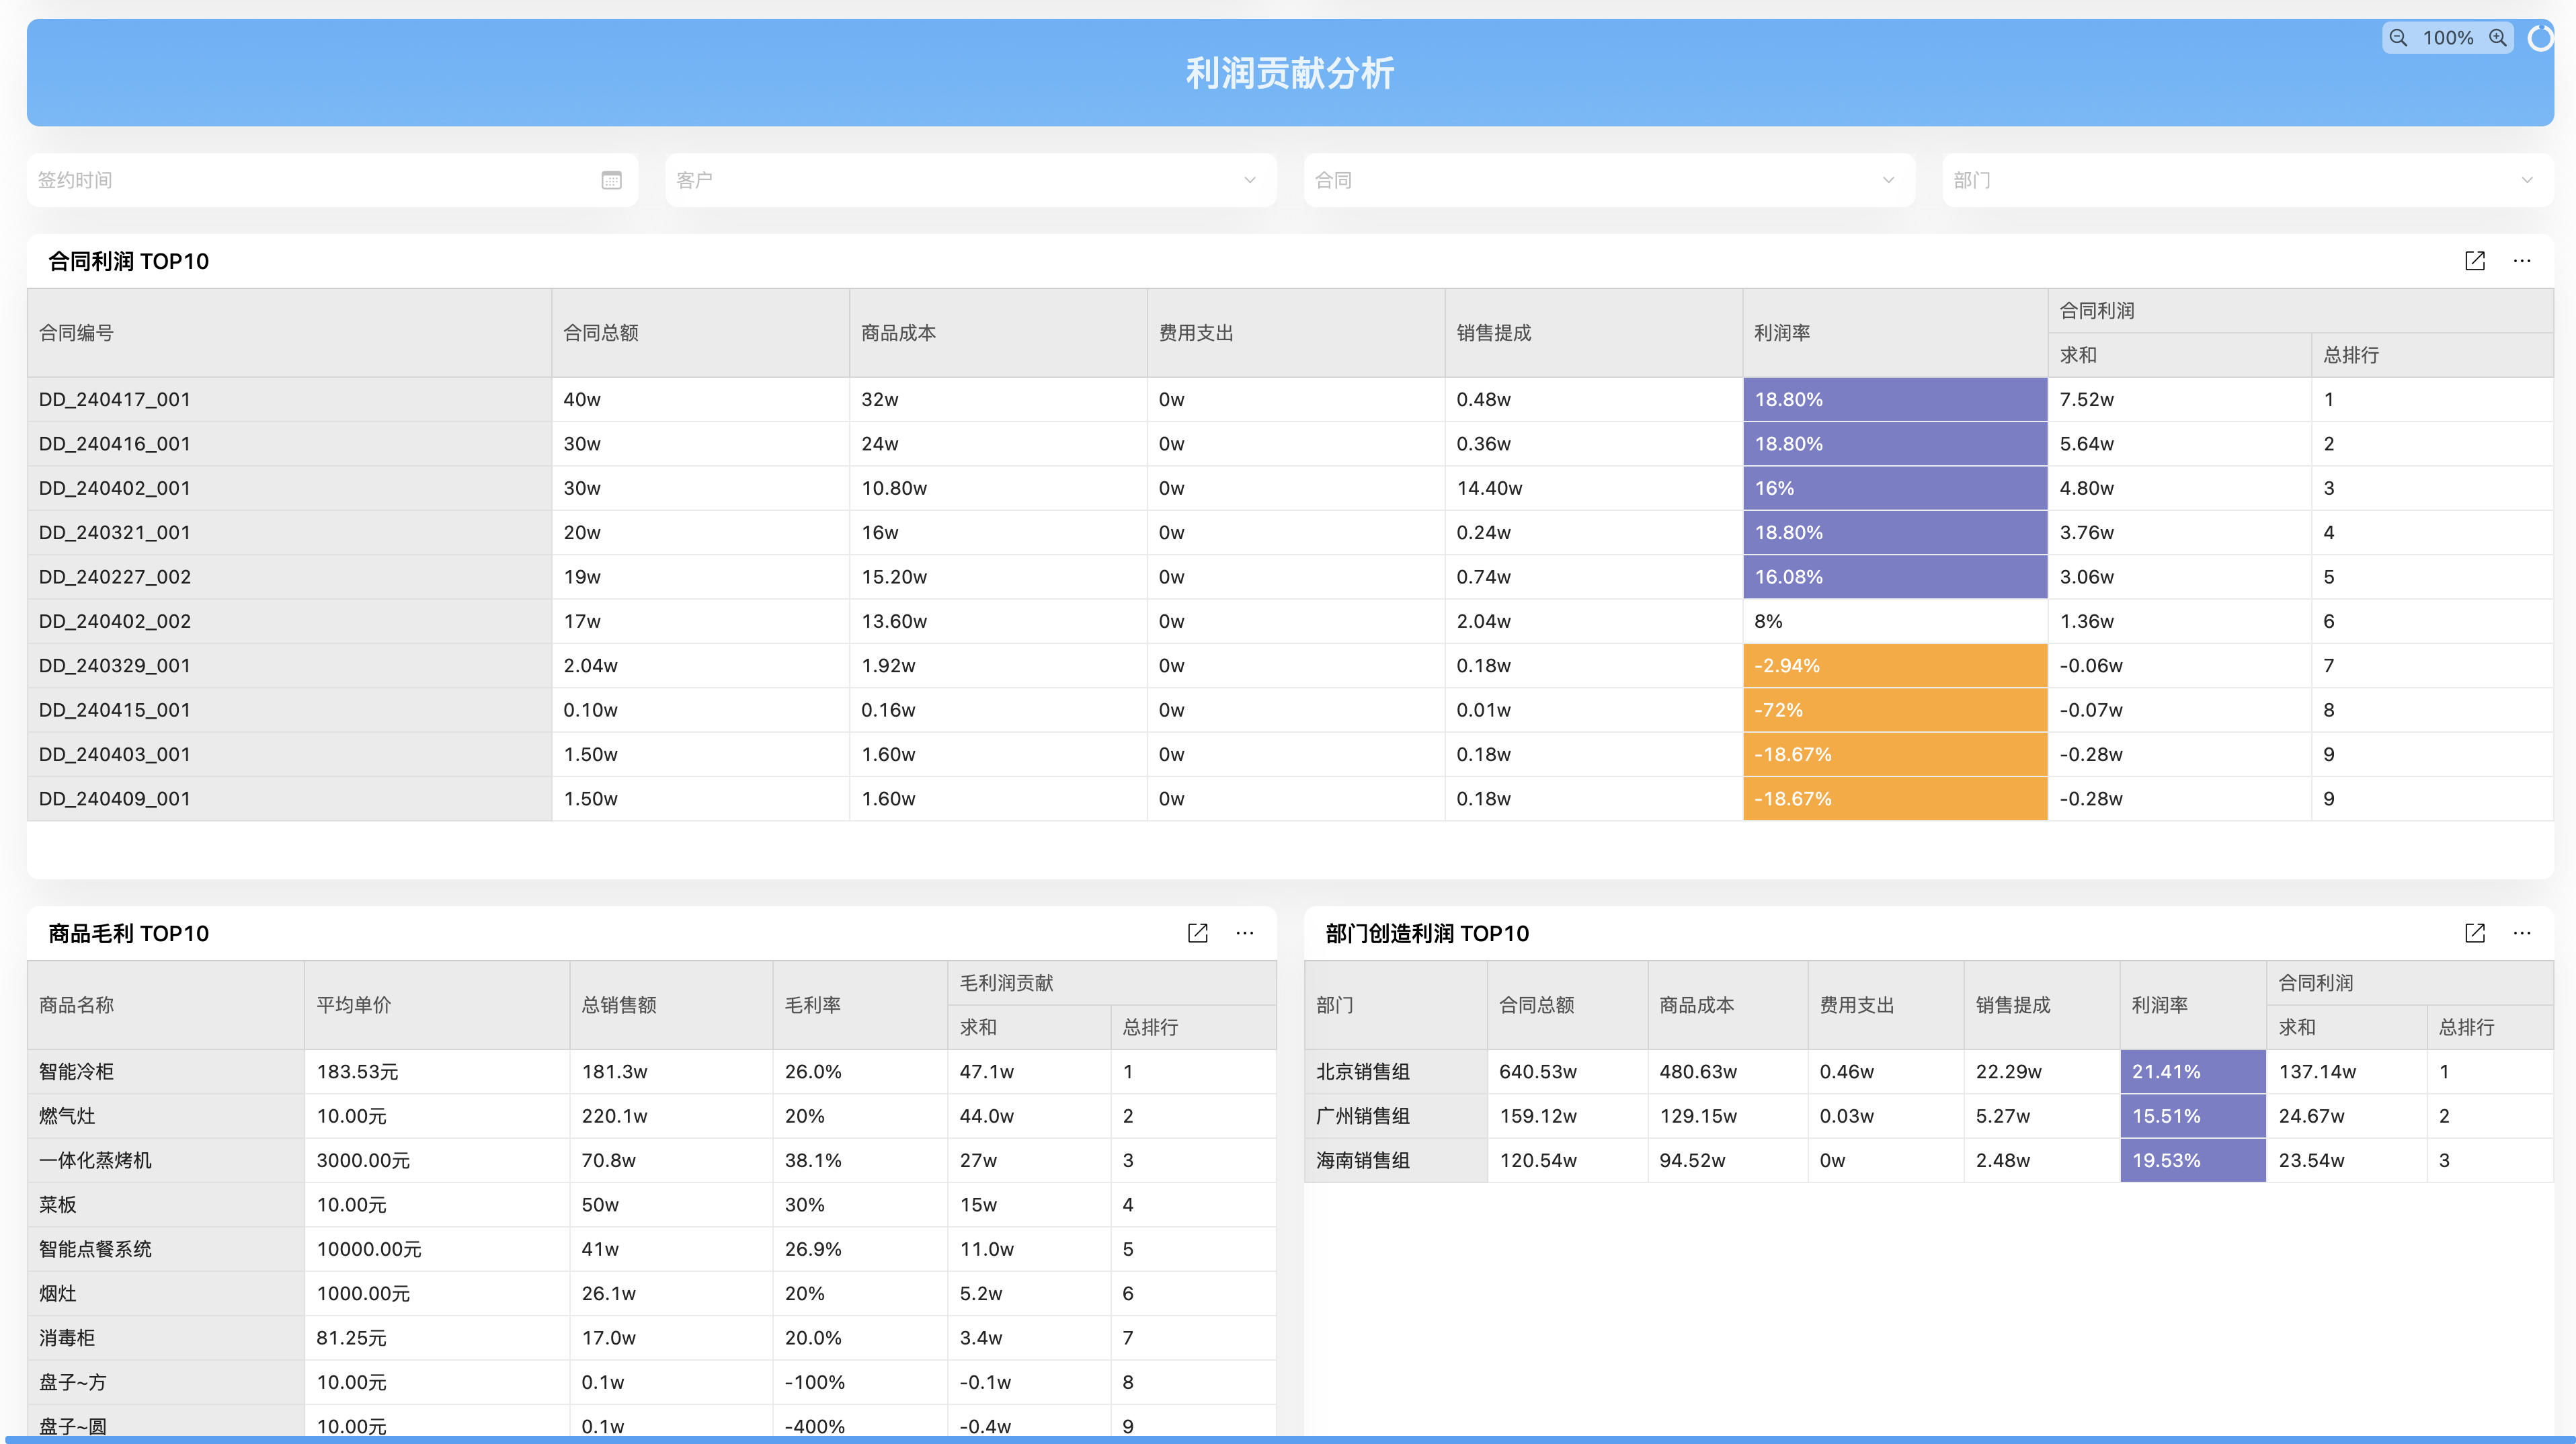
Task: Select contract DD_240402_002 row
Action: coord(1290,621)
